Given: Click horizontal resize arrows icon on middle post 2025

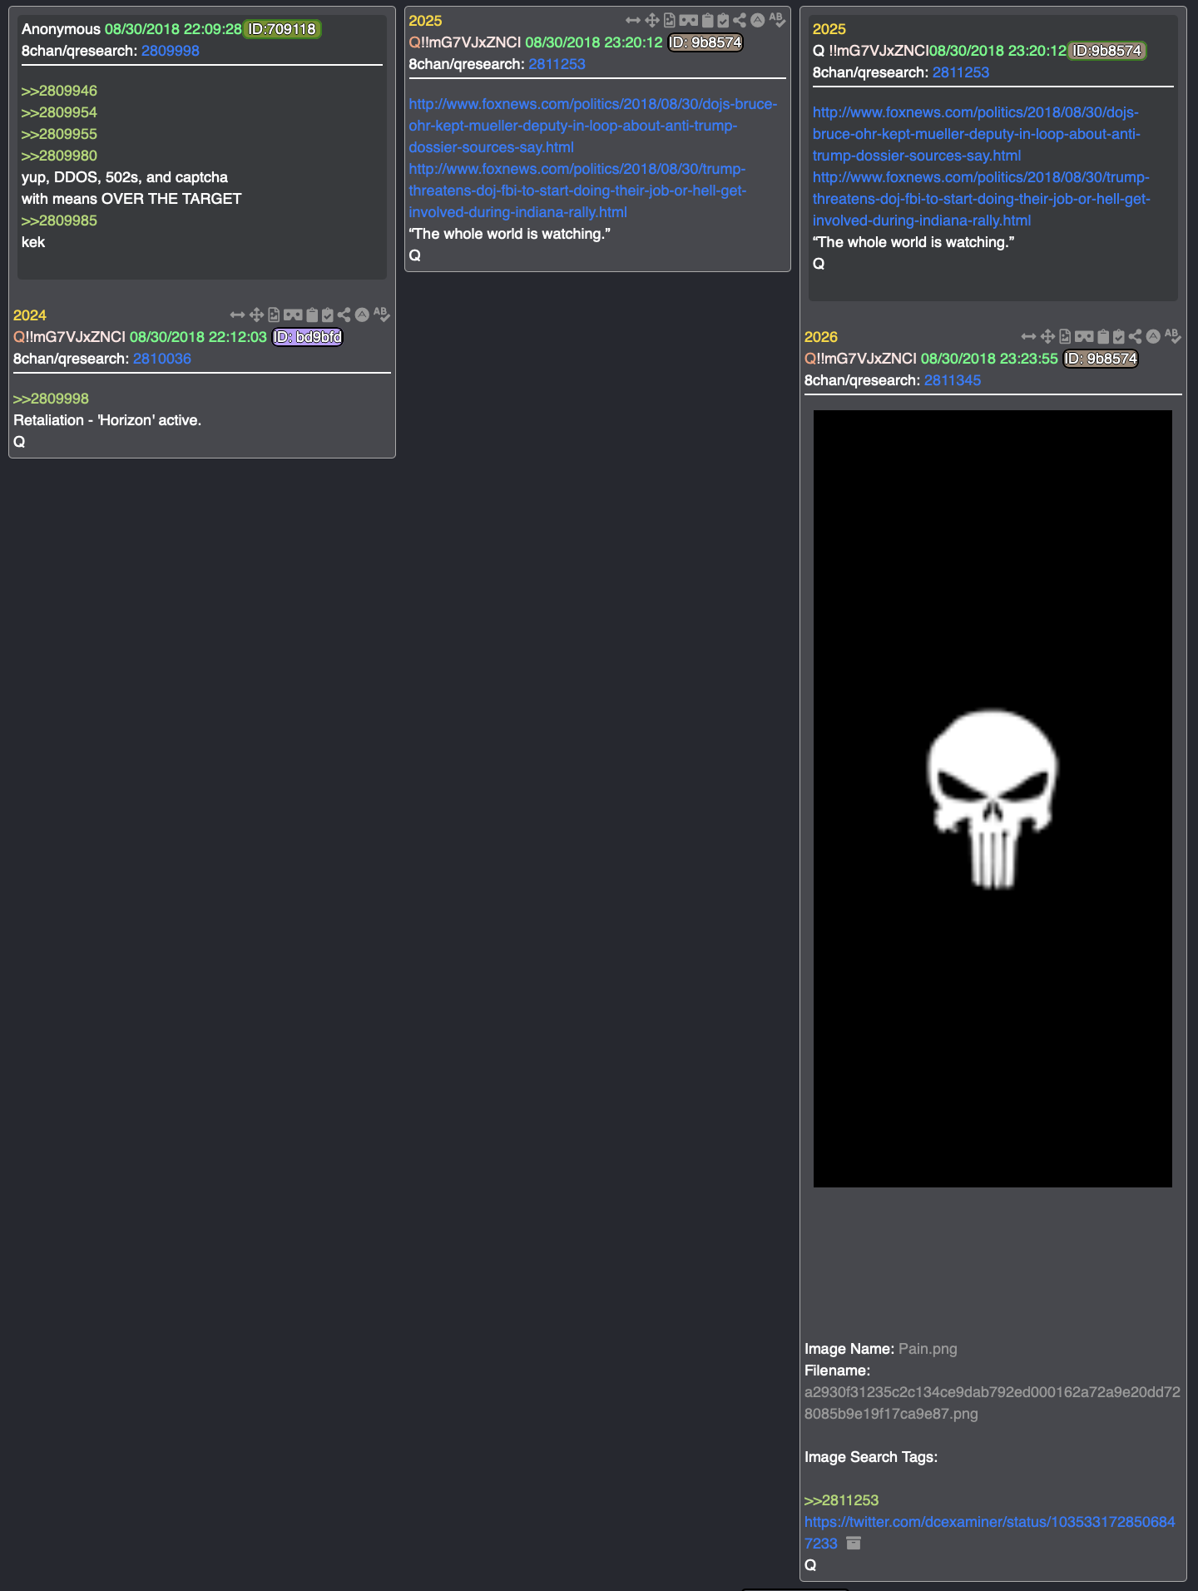Looking at the screenshot, I should [633, 20].
